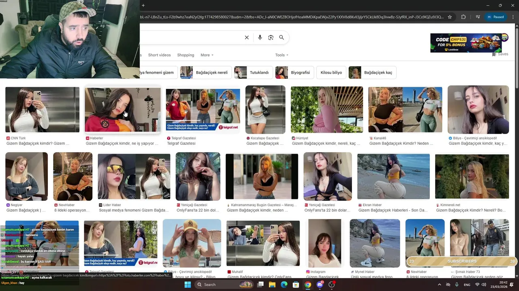Clear the search box with the X icon

tap(247, 38)
